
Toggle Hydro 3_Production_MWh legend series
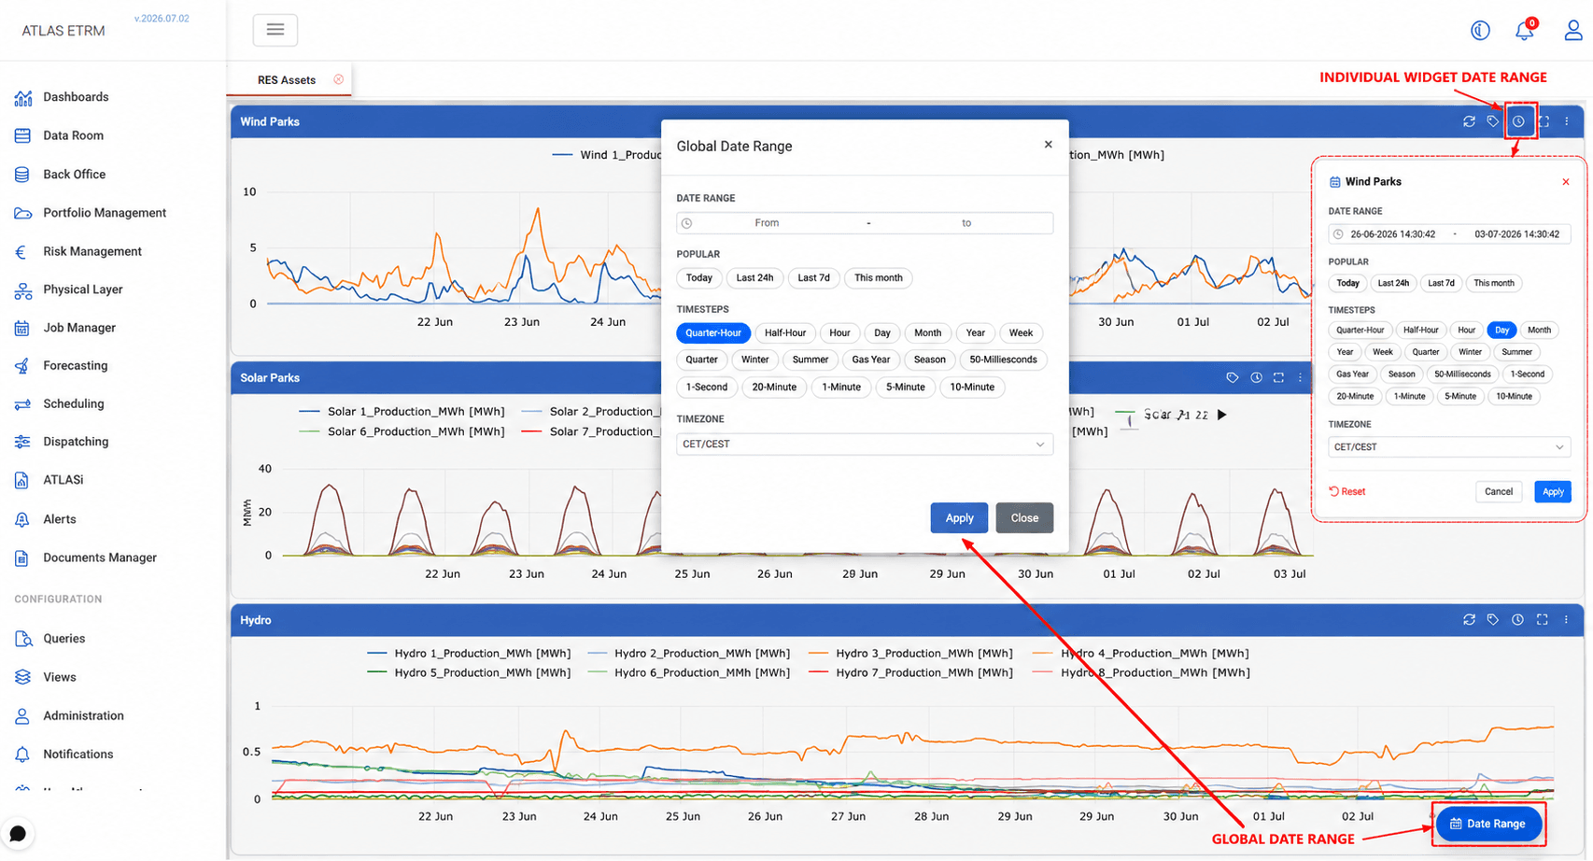[910, 654]
